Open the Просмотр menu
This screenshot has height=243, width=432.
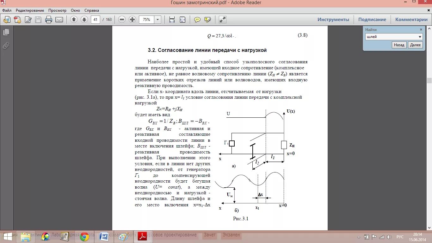click(x=58, y=10)
